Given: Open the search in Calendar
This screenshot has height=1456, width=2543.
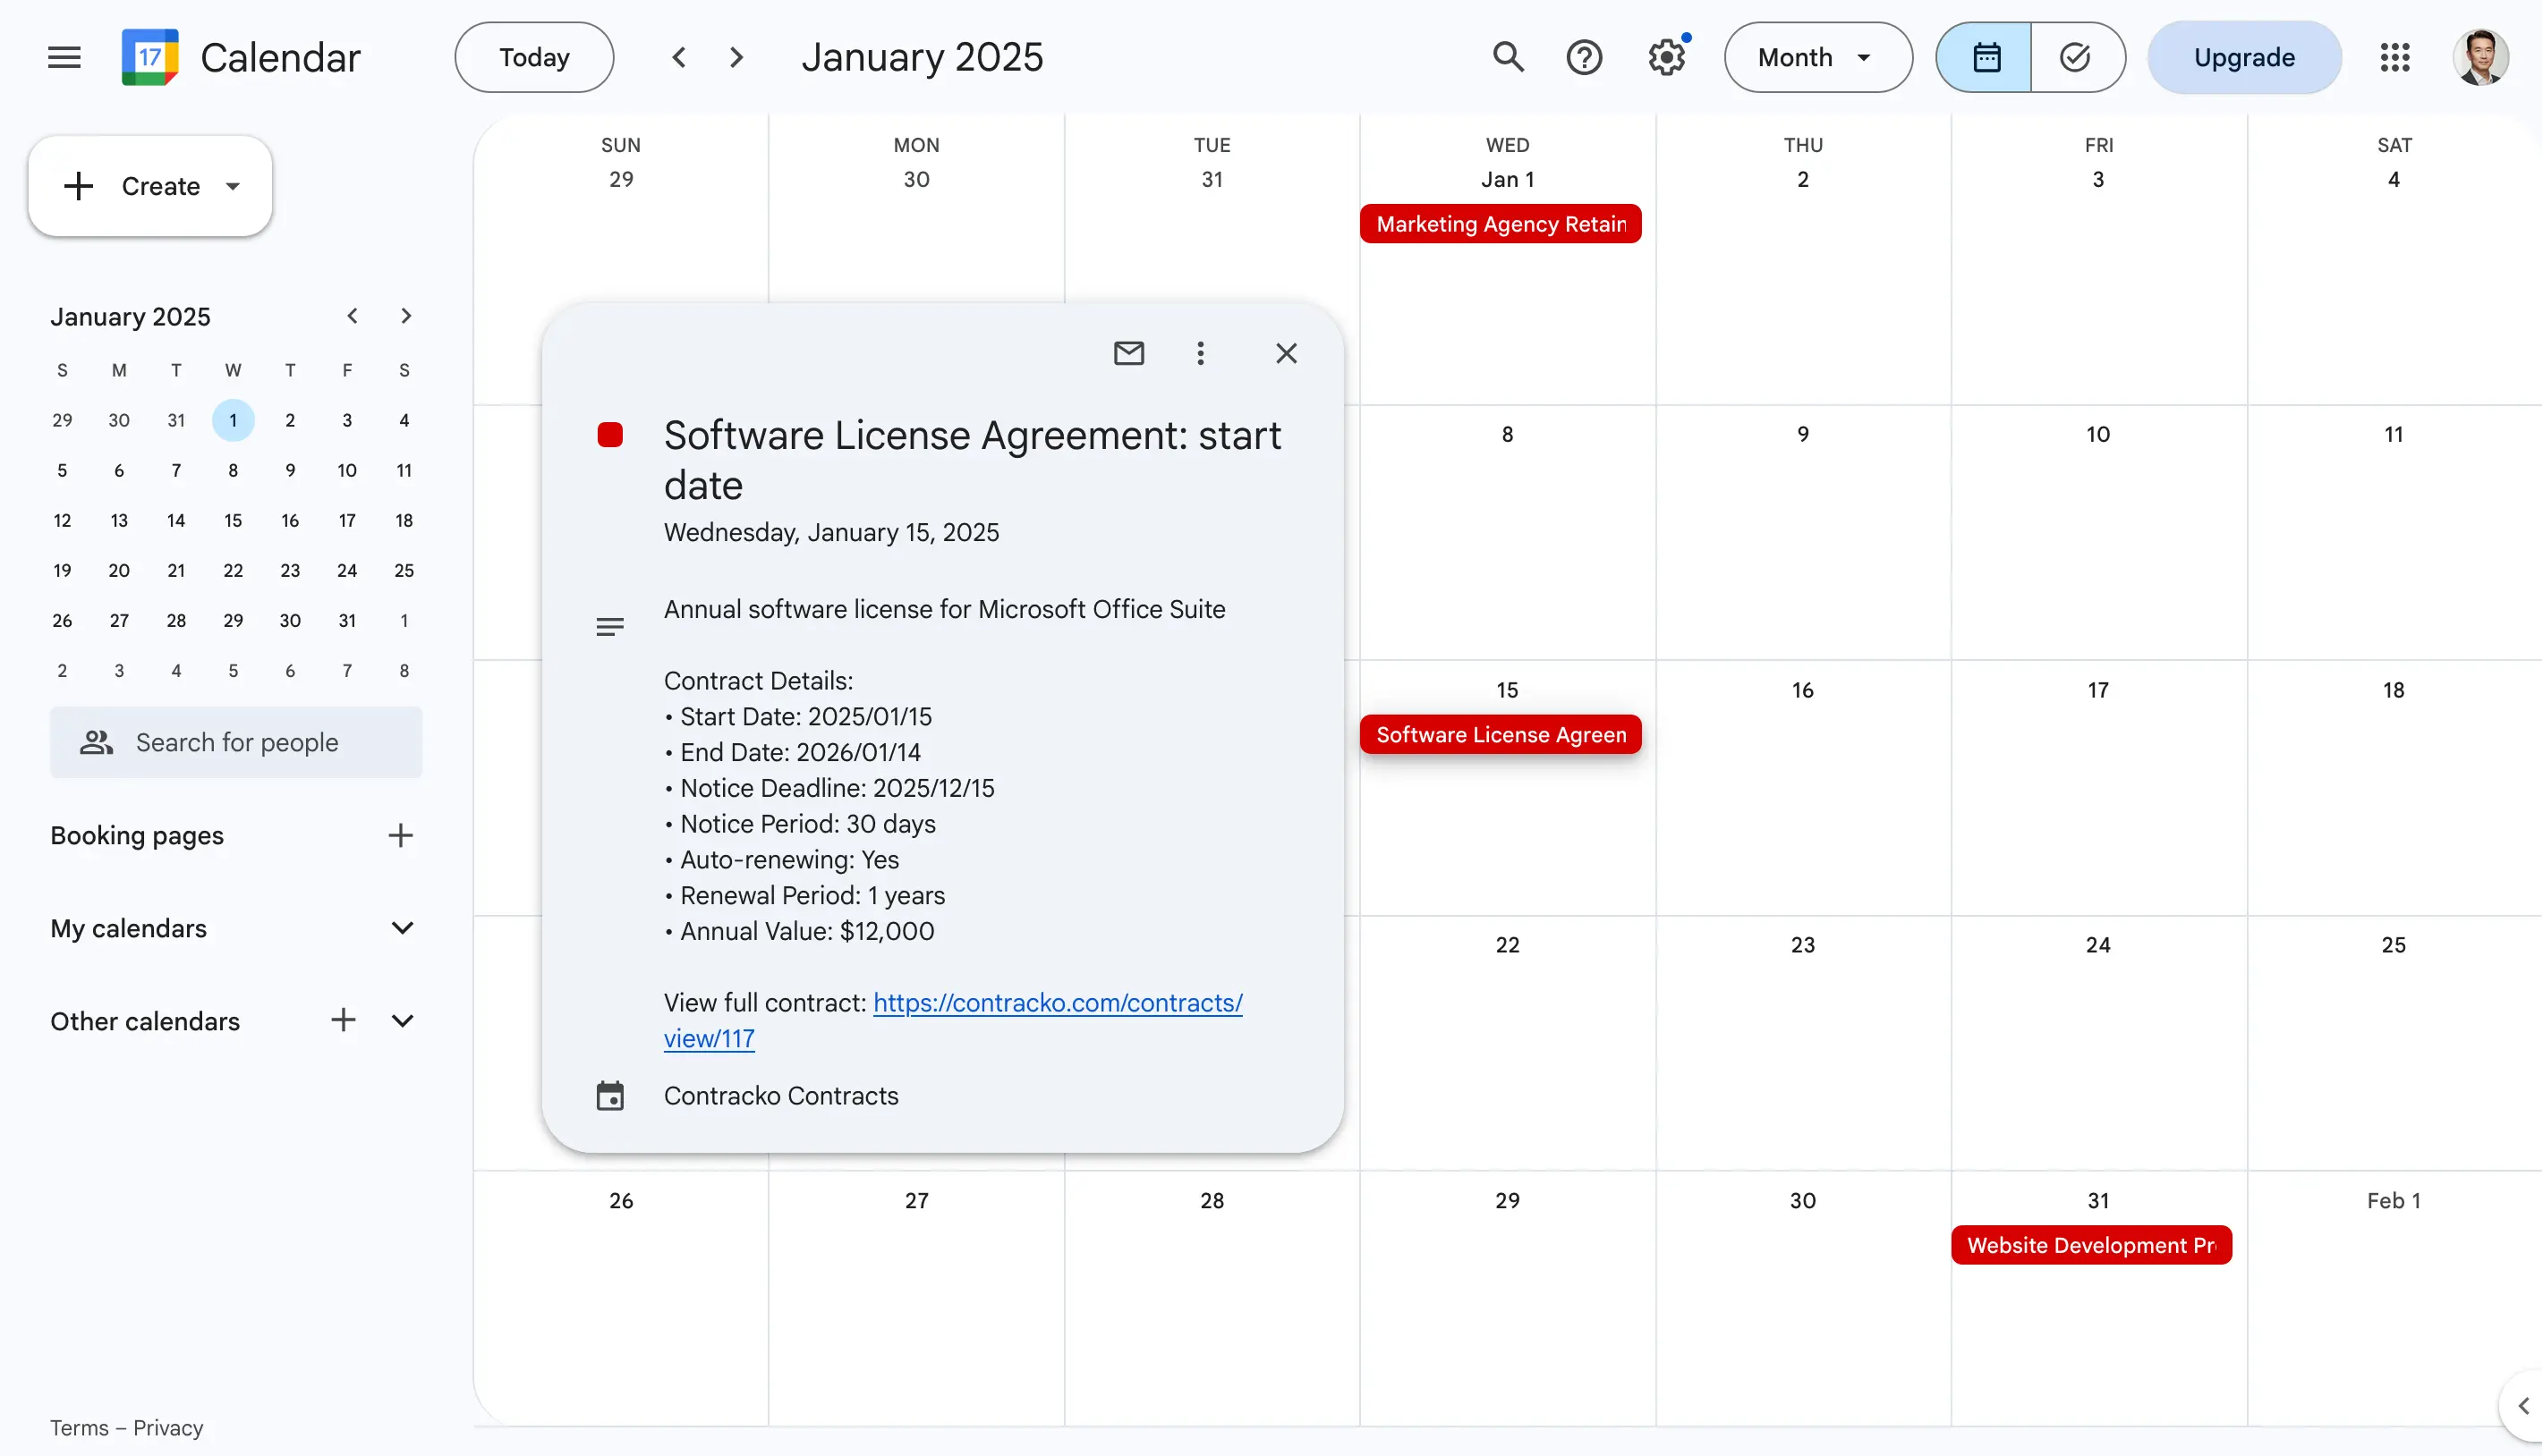Looking at the screenshot, I should [1508, 57].
